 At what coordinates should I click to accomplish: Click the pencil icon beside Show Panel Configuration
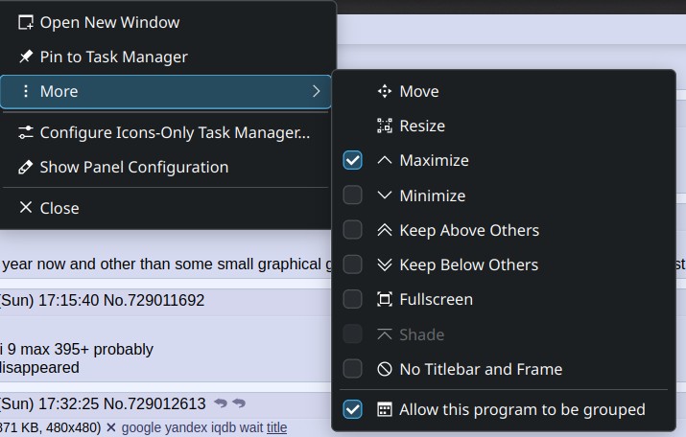(x=26, y=167)
